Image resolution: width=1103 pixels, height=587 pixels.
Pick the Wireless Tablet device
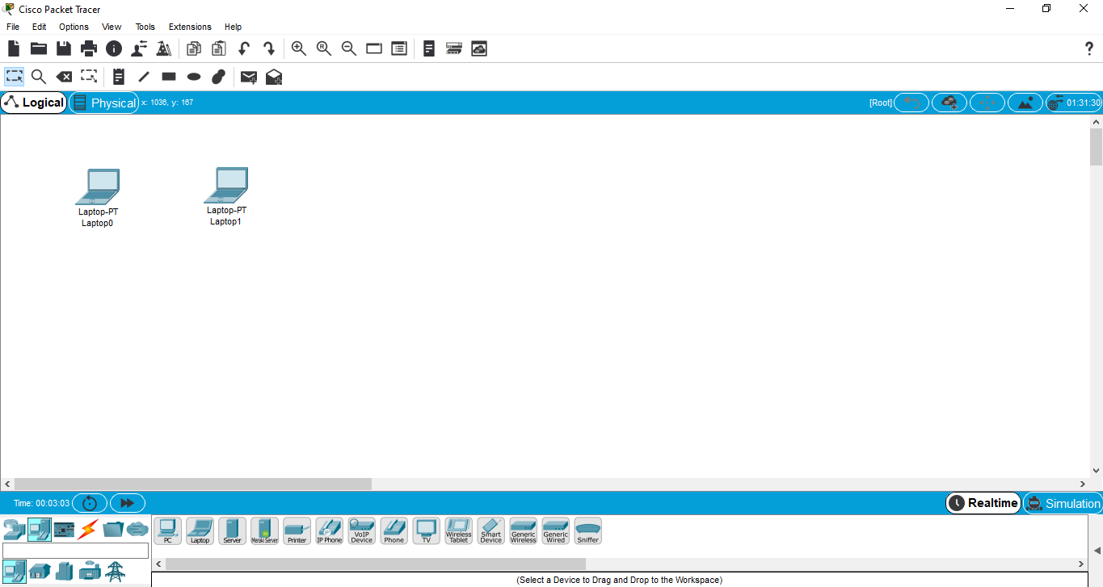tap(459, 531)
